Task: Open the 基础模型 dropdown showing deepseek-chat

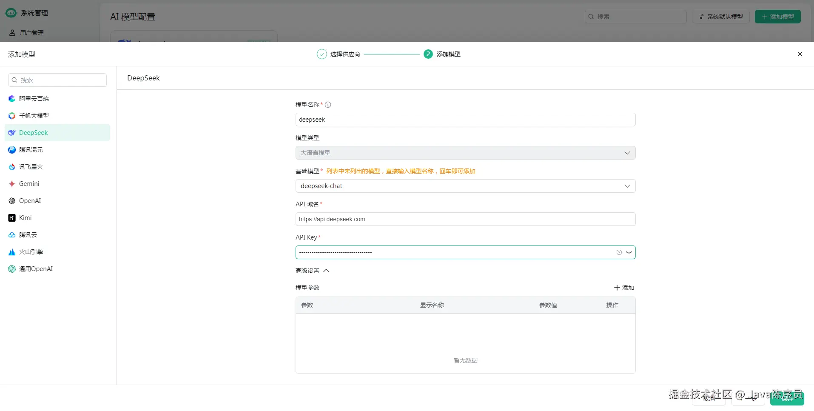Action: point(466,186)
